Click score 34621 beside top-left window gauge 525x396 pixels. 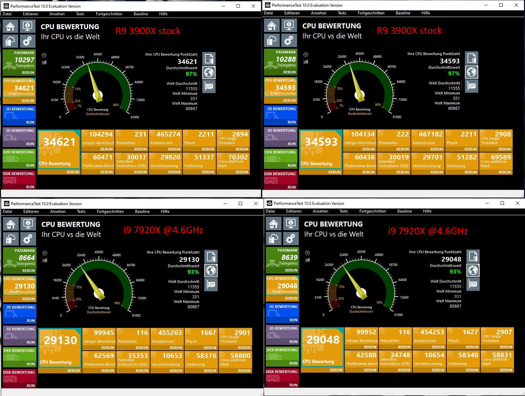(187, 62)
